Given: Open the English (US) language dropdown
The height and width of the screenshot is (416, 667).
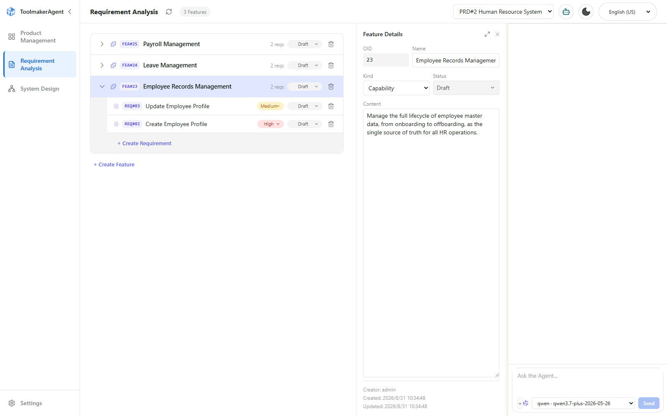Looking at the screenshot, I should click(628, 12).
